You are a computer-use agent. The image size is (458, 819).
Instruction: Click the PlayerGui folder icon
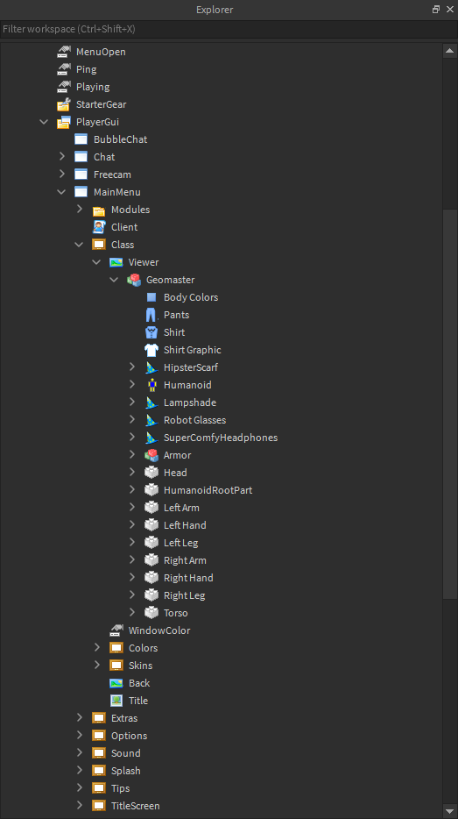(x=64, y=122)
